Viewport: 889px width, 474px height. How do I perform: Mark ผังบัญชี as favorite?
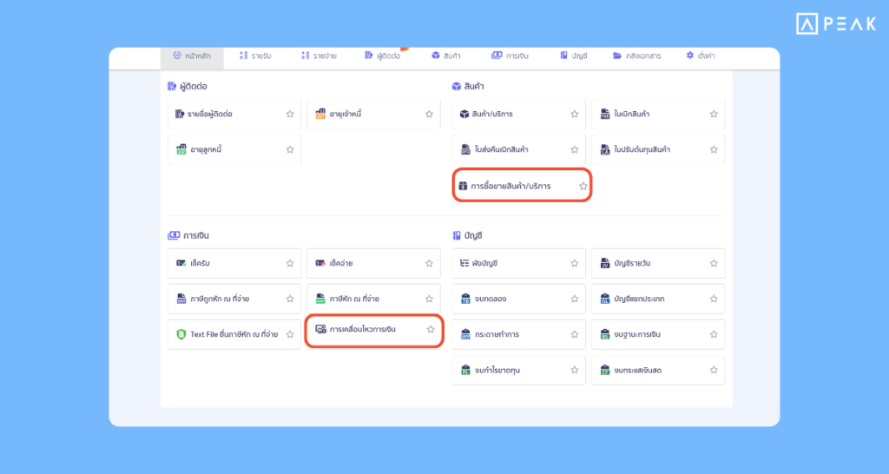pyautogui.click(x=575, y=263)
